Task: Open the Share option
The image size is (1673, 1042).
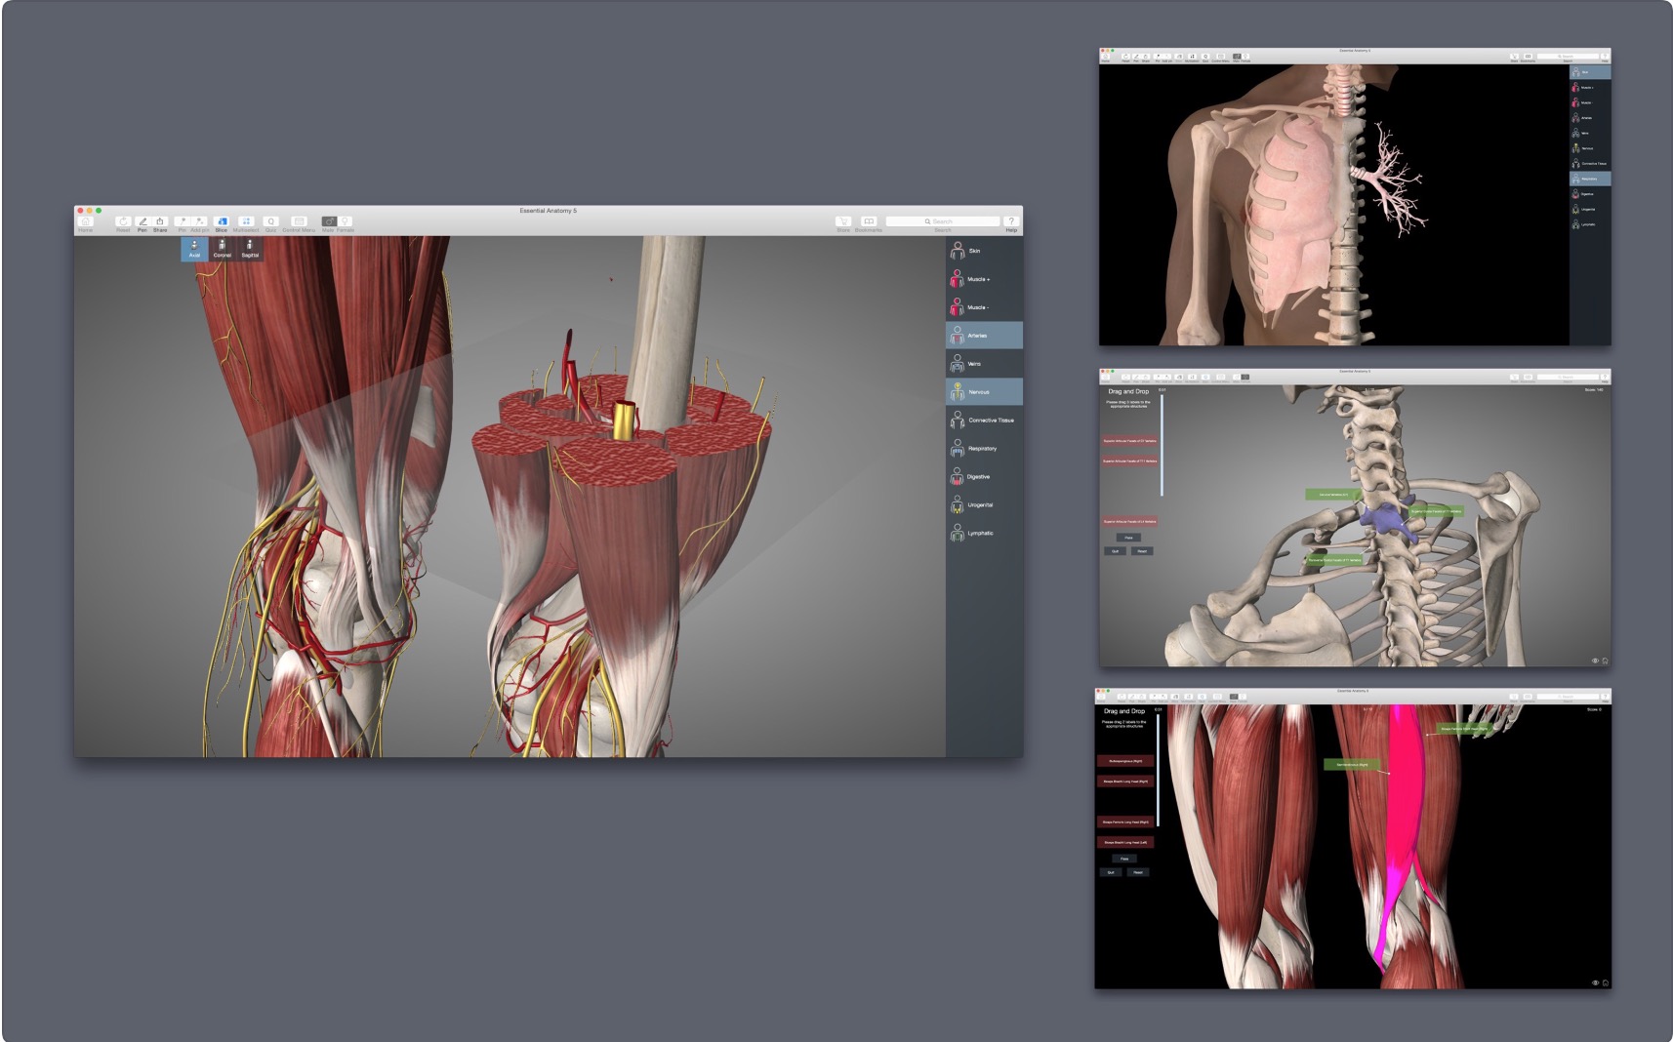Action: coord(160,222)
